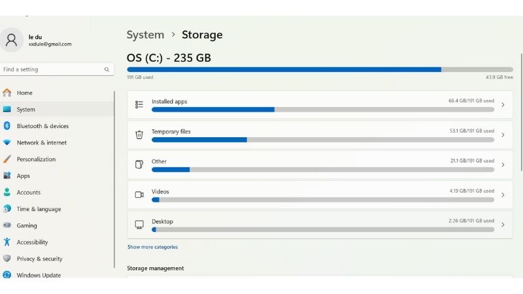Go to Personalization settings page

point(36,159)
